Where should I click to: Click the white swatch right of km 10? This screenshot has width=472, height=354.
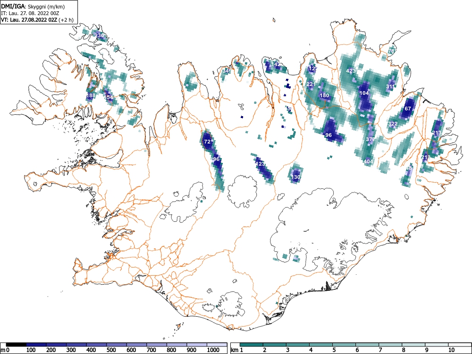460,345
